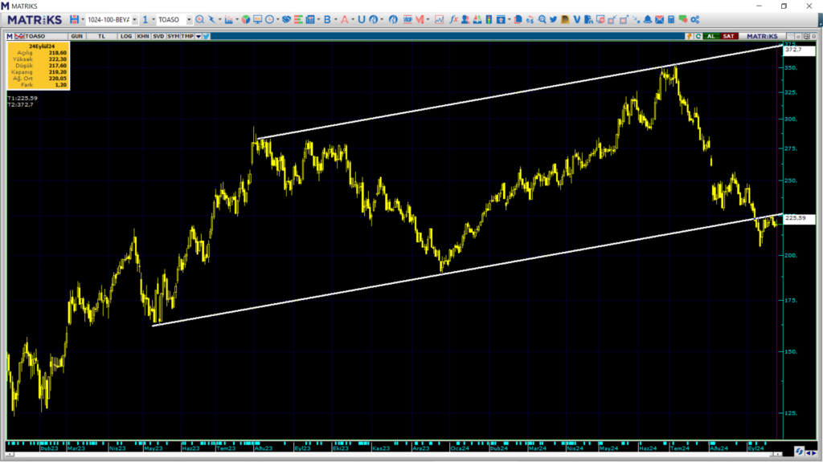Open the monitor screen icon

[x=257, y=19]
